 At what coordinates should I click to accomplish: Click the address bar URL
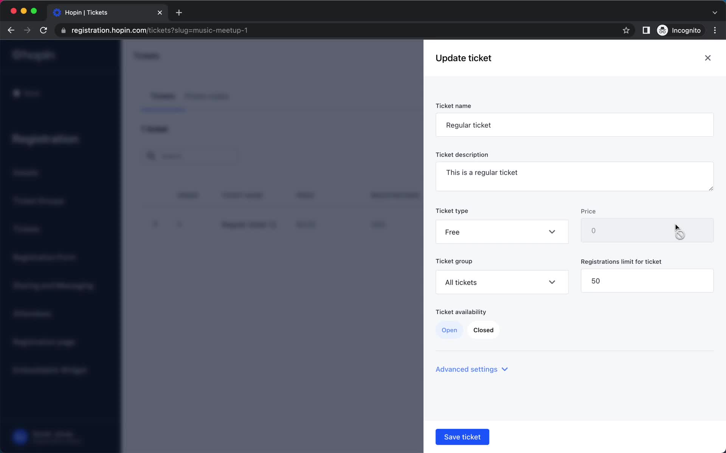pyautogui.click(x=159, y=30)
